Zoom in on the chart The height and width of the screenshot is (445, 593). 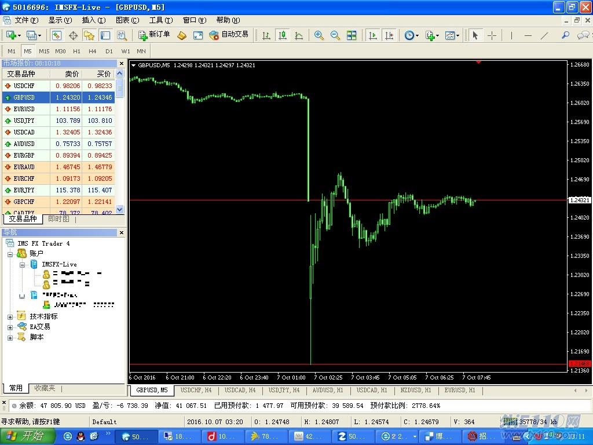tap(319, 35)
